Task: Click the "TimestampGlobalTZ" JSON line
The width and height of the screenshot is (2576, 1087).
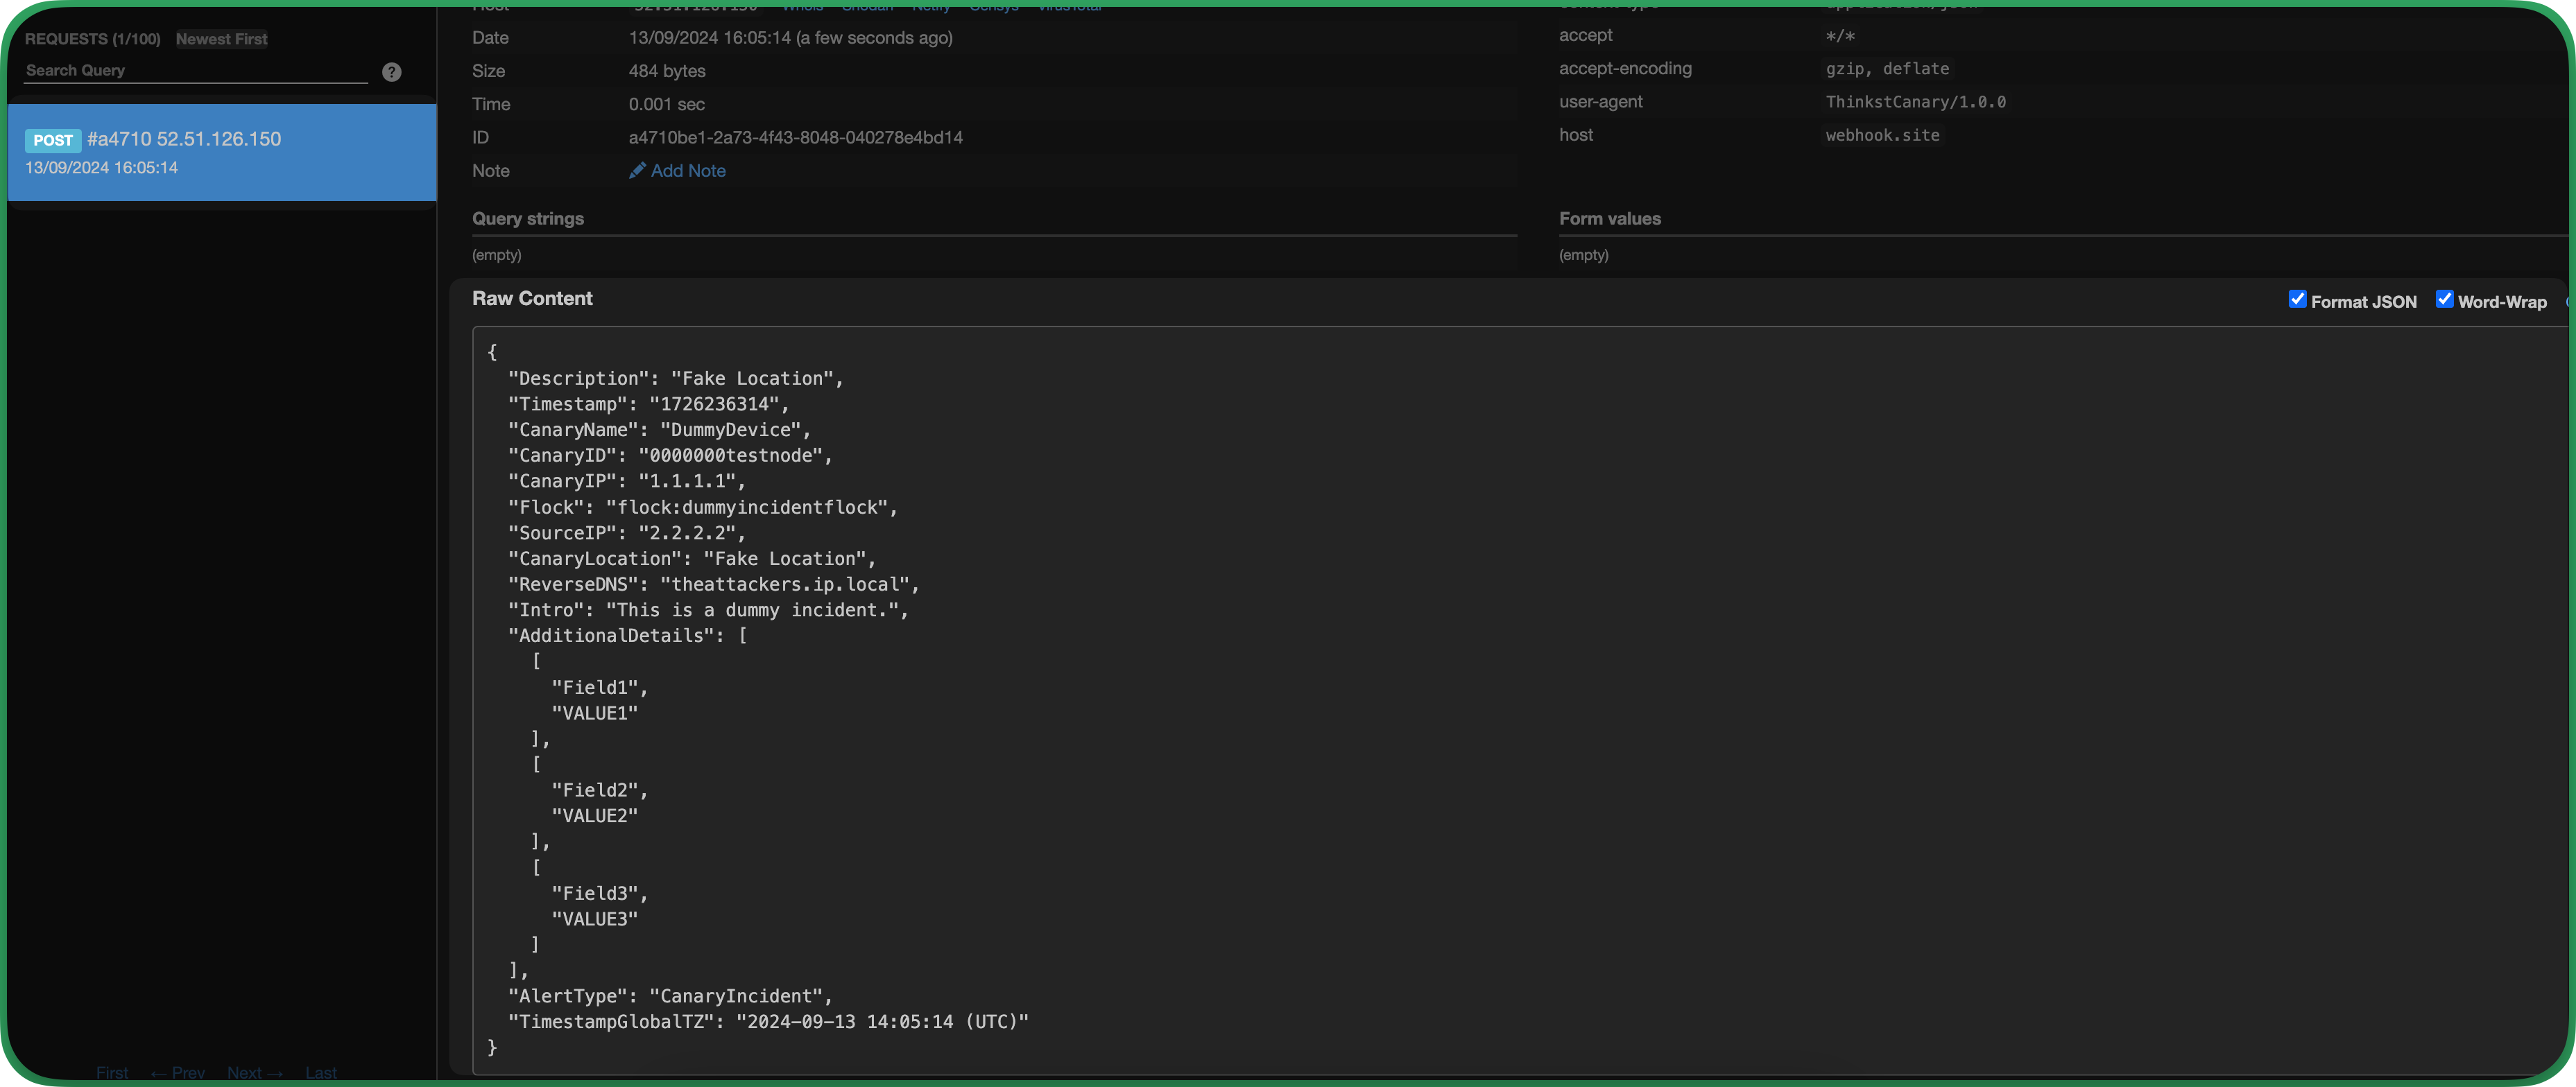Action: pyautogui.click(x=769, y=1022)
